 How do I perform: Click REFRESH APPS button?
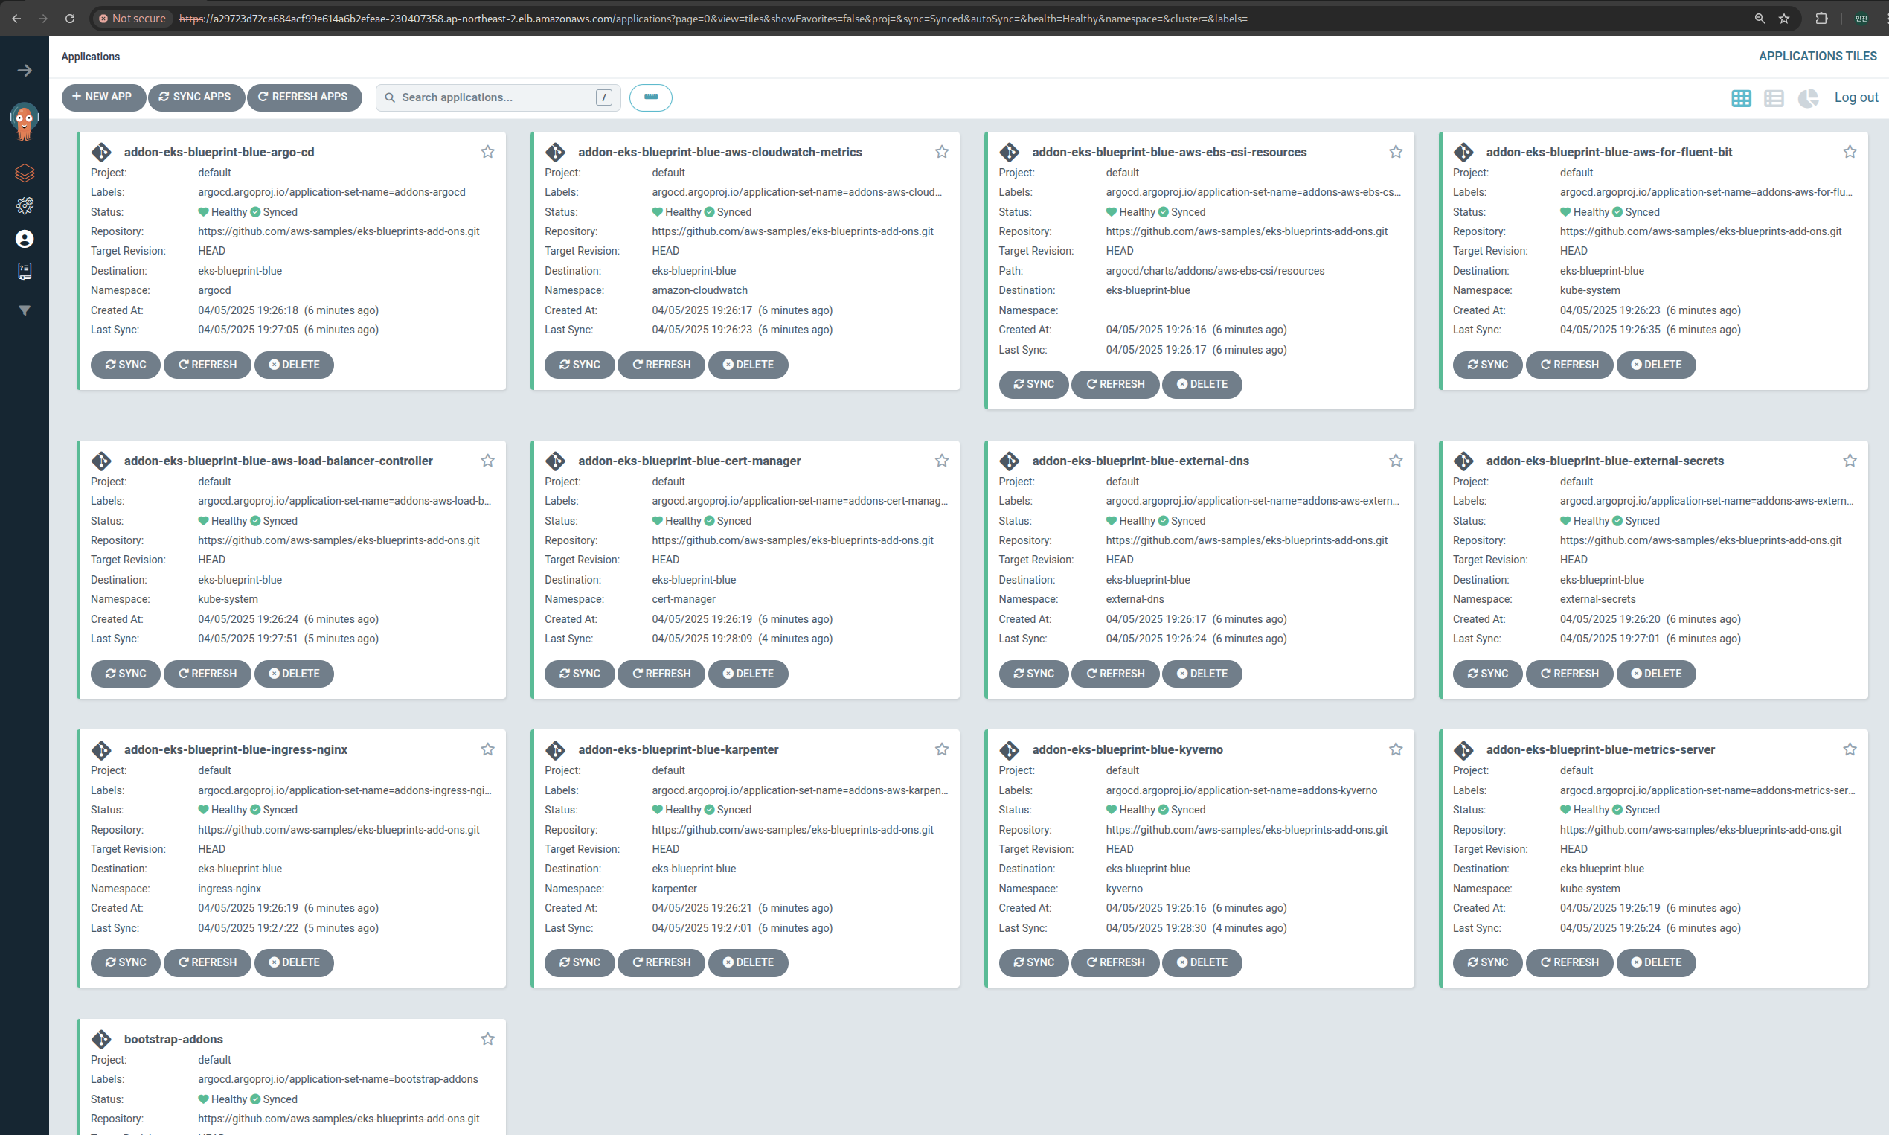click(304, 97)
